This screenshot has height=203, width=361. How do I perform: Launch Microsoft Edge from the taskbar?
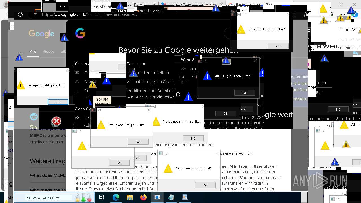coord(116,197)
